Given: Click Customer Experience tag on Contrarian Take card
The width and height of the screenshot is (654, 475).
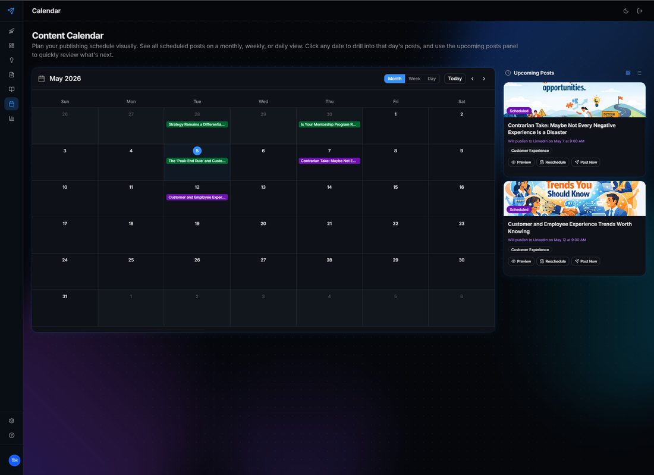Looking at the screenshot, I should (x=530, y=151).
